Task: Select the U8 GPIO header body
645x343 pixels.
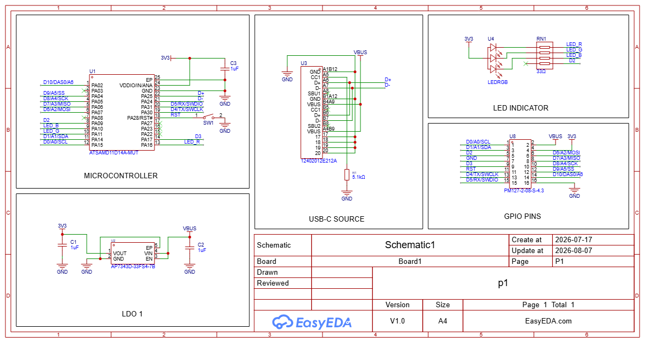Action: tap(521, 164)
